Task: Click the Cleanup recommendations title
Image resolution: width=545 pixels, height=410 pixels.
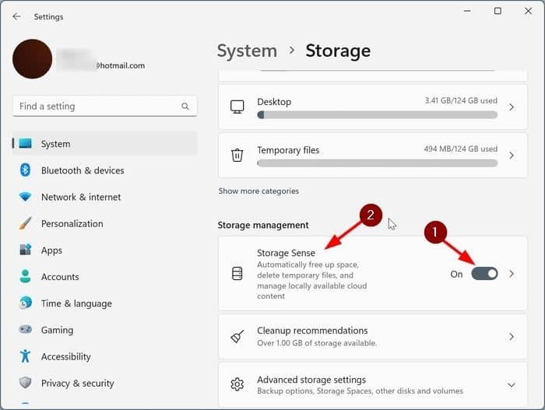Action: pos(312,331)
